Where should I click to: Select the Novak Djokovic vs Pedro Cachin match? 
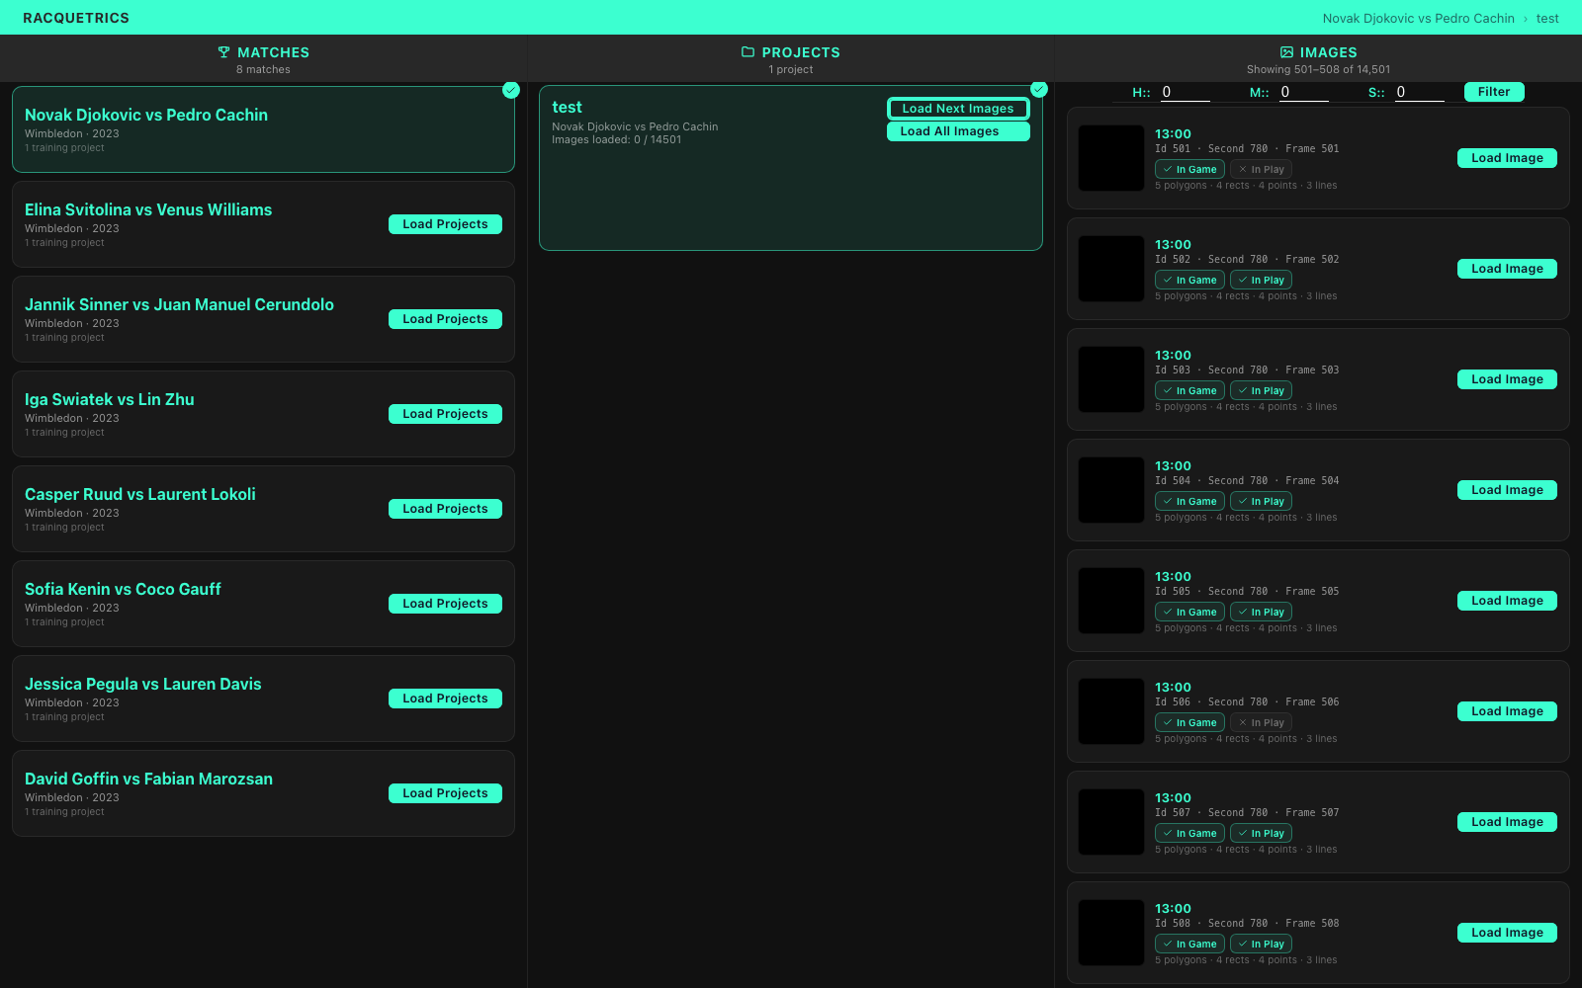click(263, 129)
